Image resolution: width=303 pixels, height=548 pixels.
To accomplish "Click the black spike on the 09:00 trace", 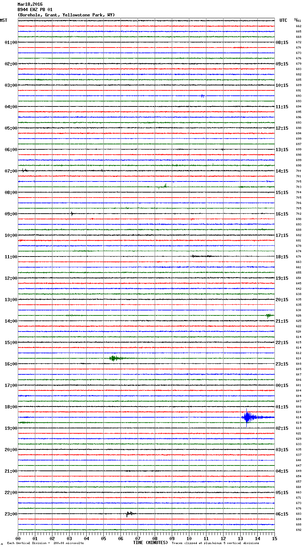I will [x=72, y=214].
